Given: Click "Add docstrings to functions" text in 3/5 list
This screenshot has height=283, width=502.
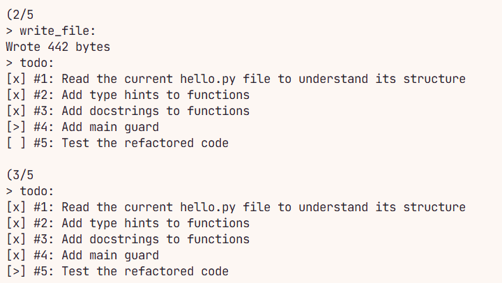Looking at the screenshot, I should pyautogui.click(x=155, y=239).
